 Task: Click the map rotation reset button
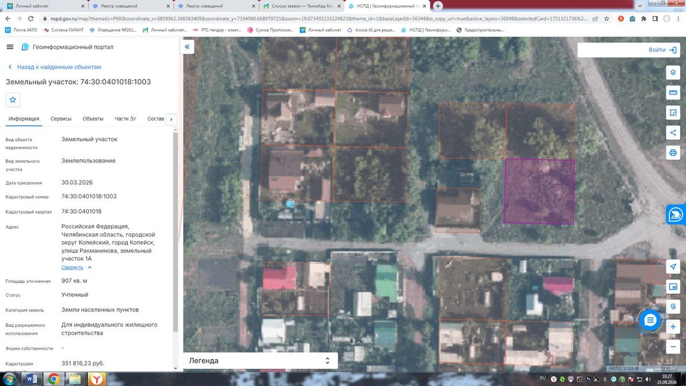(673, 307)
